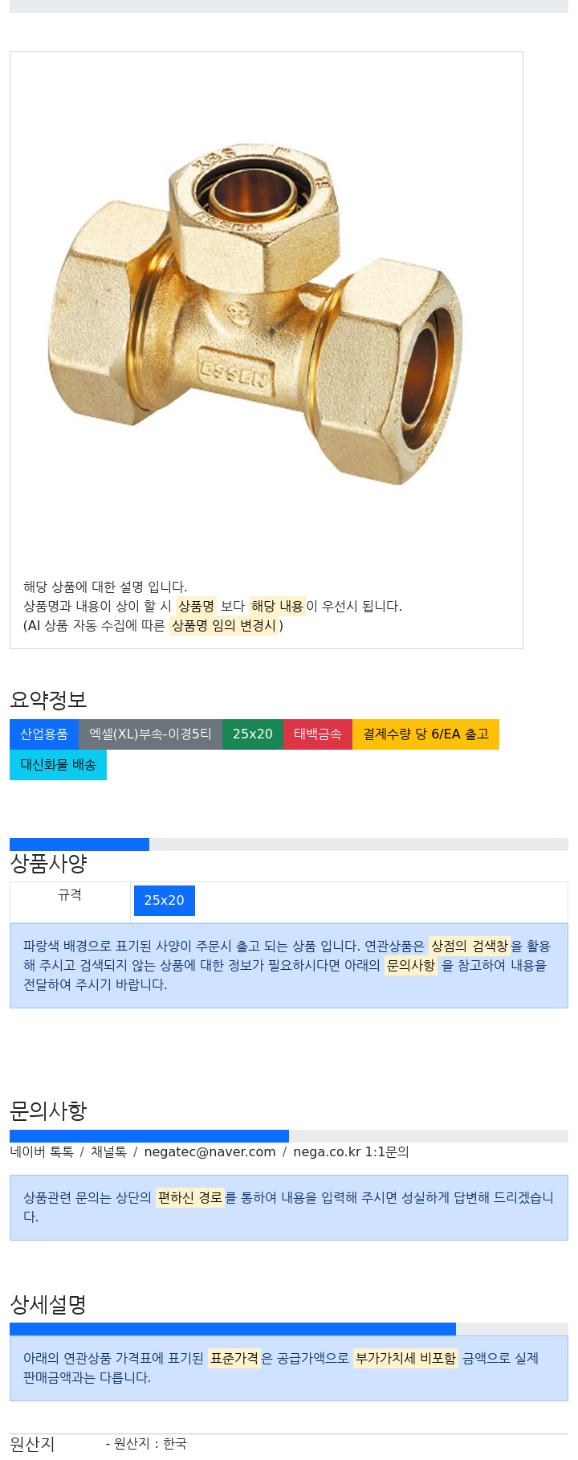Image resolution: width=578 pixels, height=1460 pixels.
Task: Click the 규격 specification row label
Action: coord(70,895)
